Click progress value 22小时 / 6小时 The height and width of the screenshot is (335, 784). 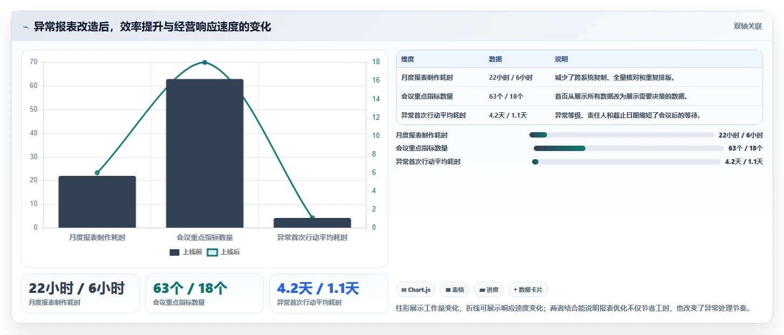[x=741, y=135]
